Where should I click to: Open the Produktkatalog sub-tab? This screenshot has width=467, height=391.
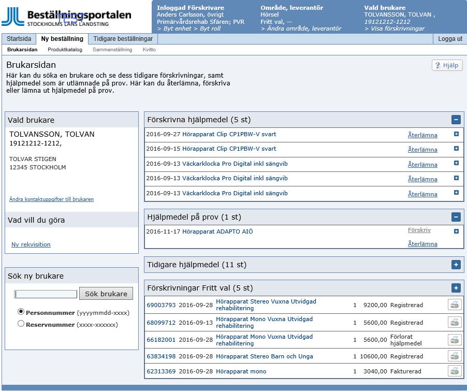click(x=65, y=50)
